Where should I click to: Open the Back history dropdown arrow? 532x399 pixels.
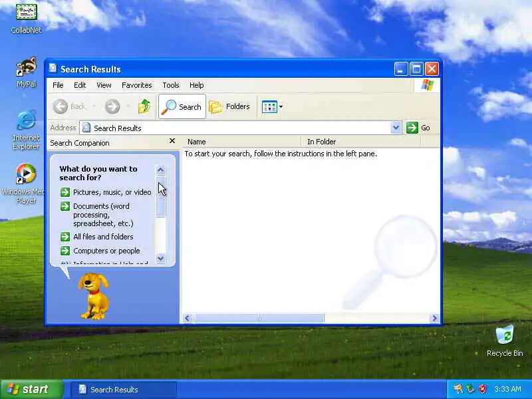(x=94, y=106)
